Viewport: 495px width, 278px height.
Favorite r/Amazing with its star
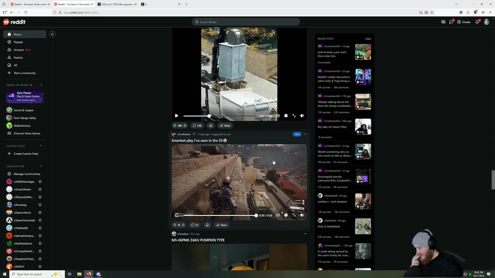pos(40,205)
